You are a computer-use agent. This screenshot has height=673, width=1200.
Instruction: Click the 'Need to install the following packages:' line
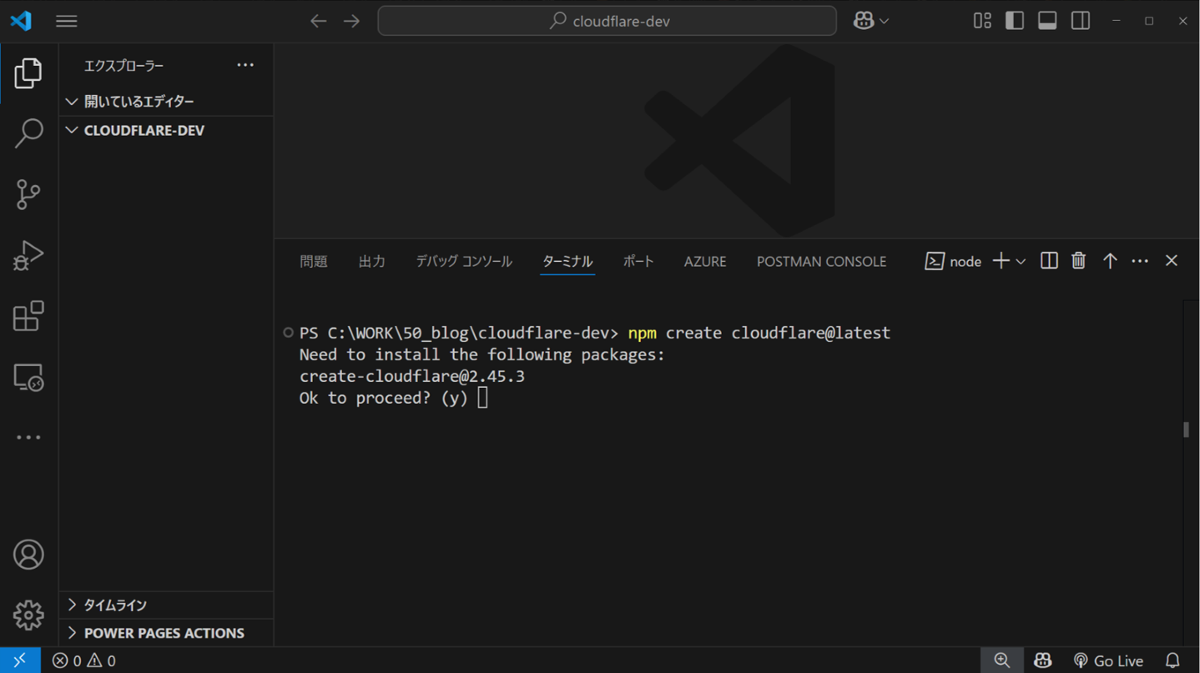pos(482,354)
